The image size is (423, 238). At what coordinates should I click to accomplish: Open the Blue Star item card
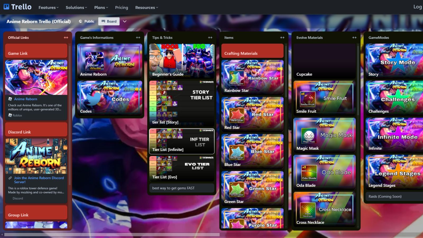[x=252, y=151]
